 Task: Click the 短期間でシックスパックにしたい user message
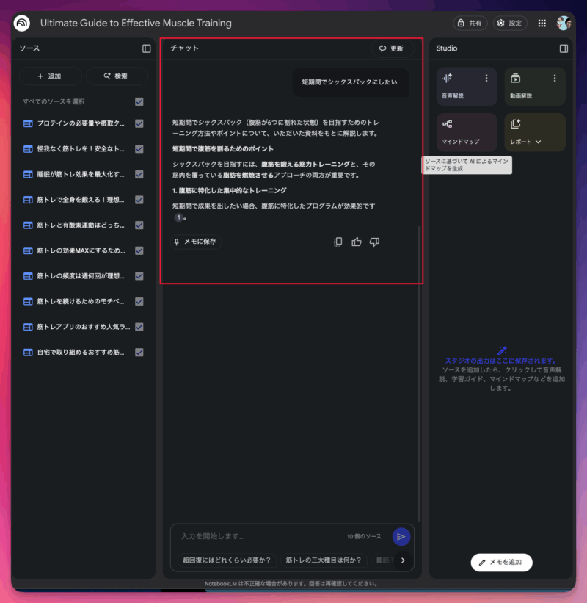[x=349, y=82]
